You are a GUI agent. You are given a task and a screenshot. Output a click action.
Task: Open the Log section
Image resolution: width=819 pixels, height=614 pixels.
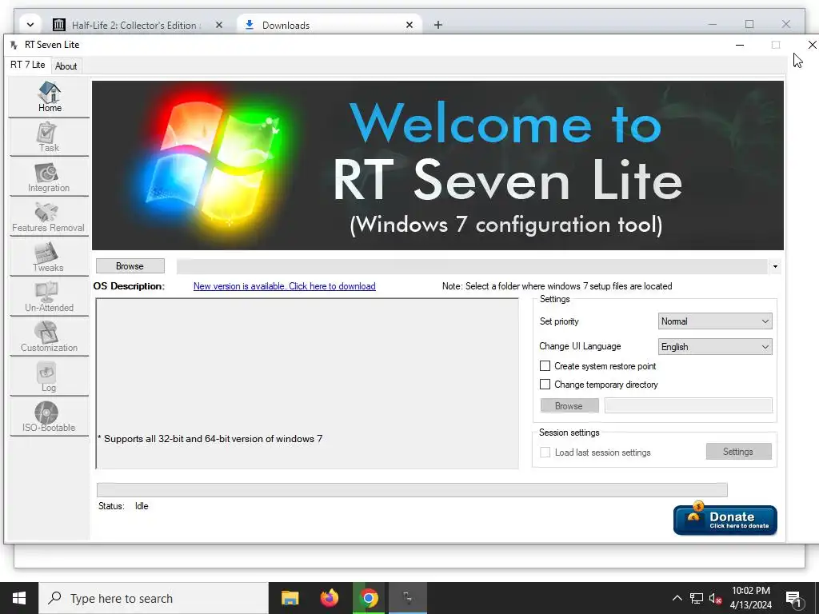pyautogui.click(x=49, y=377)
